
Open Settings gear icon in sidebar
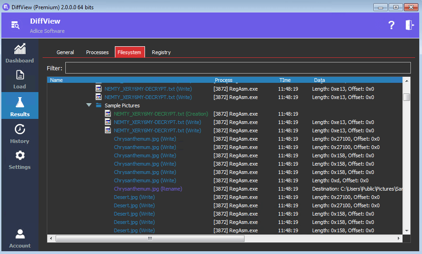click(x=19, y=155)
